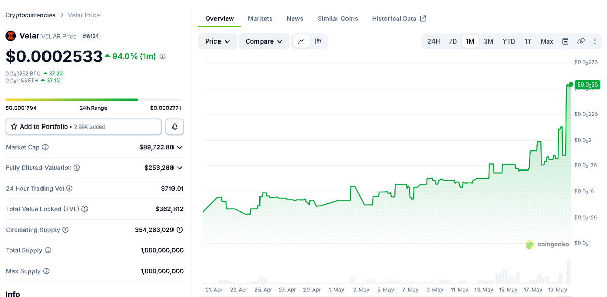
Task: Open the 1m change info icon
Action: coord(162,56)
